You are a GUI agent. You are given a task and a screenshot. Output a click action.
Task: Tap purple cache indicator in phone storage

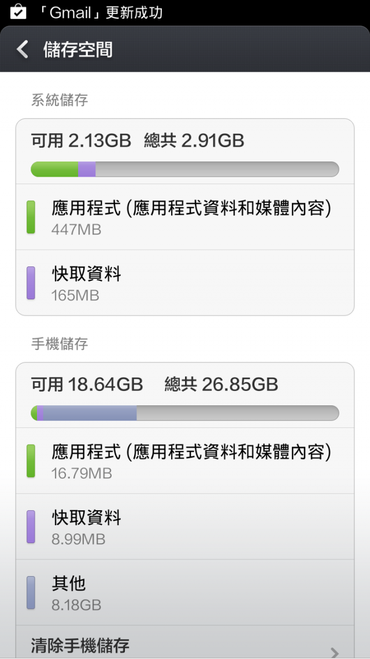tap(31, 527)
